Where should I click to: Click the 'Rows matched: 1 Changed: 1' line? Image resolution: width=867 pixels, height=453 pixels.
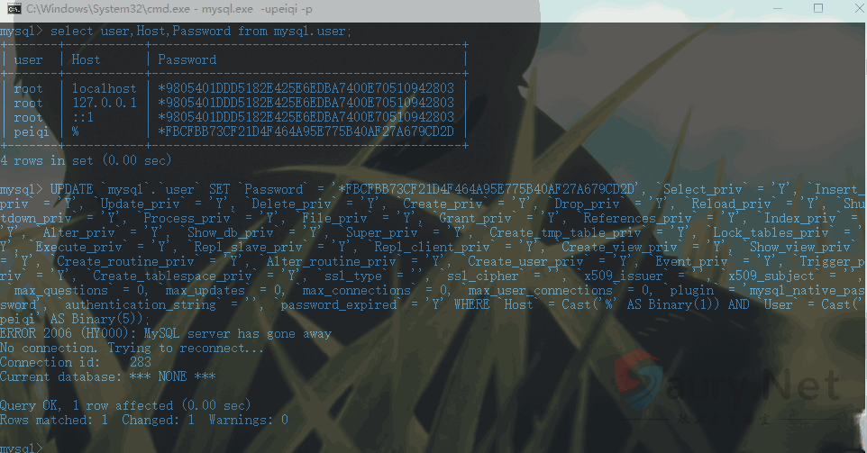click(x=144, y=420)
